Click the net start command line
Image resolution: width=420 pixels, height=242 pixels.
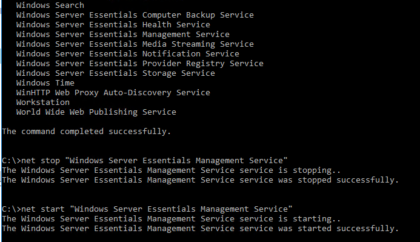147,209
